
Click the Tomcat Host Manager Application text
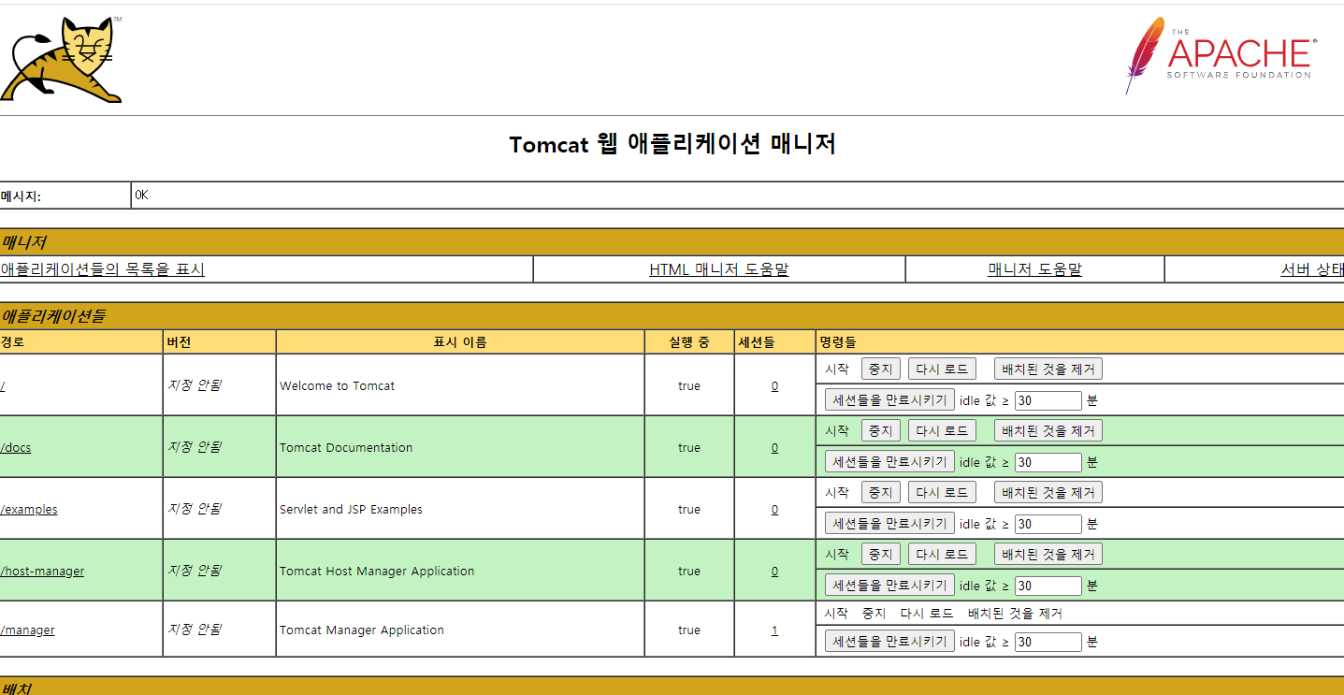(x=377, y=571)
